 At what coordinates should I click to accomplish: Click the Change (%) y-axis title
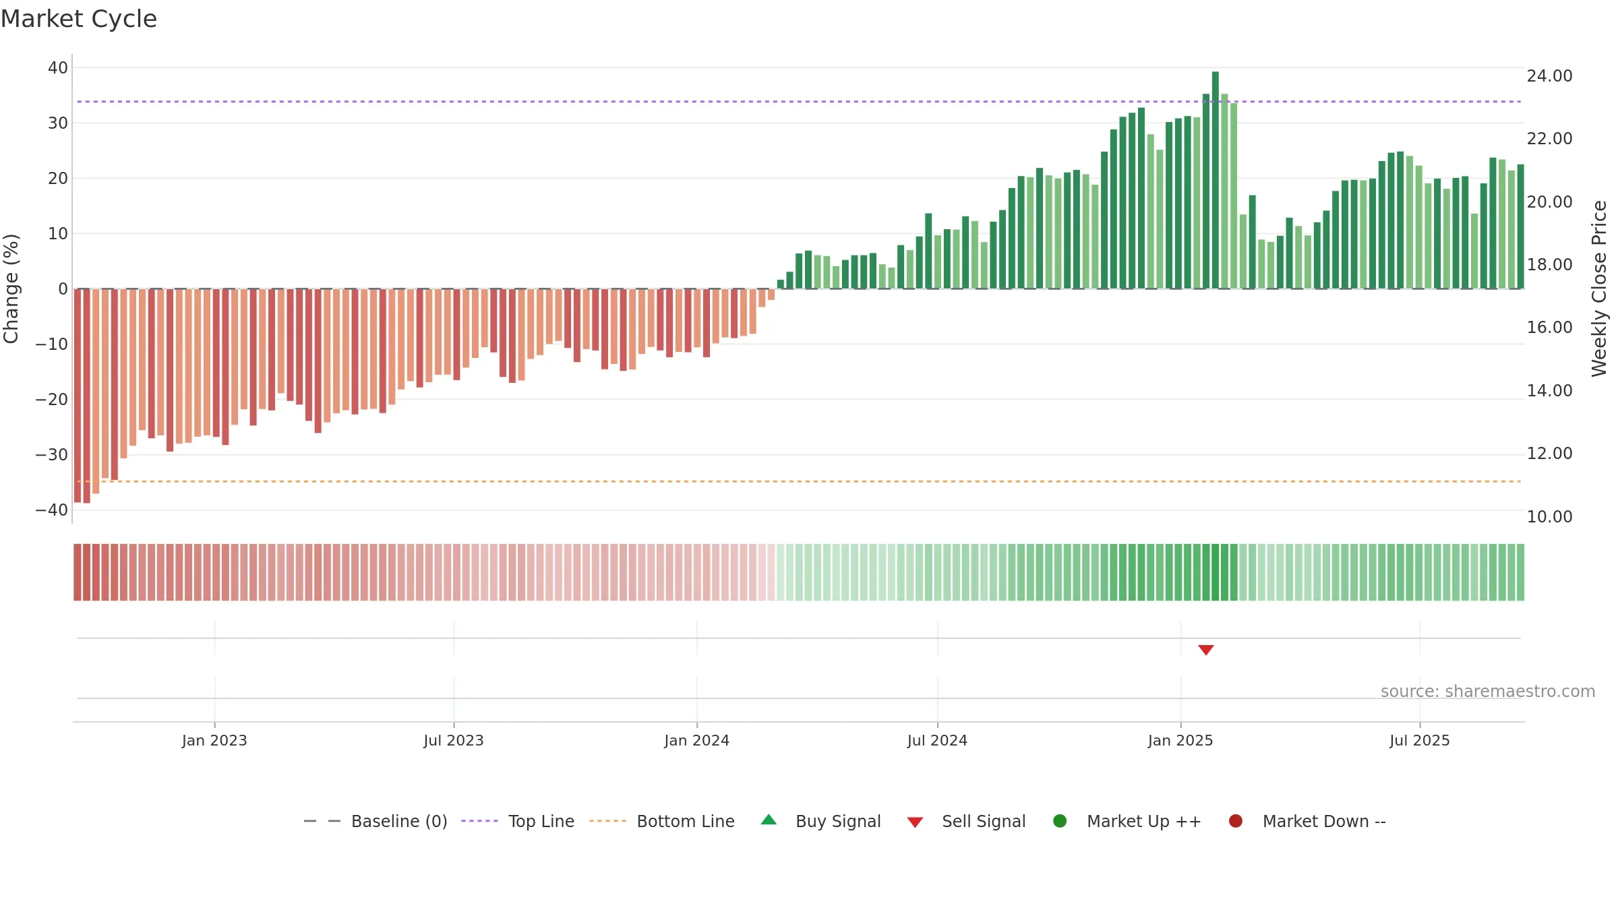tap(11, 289)
